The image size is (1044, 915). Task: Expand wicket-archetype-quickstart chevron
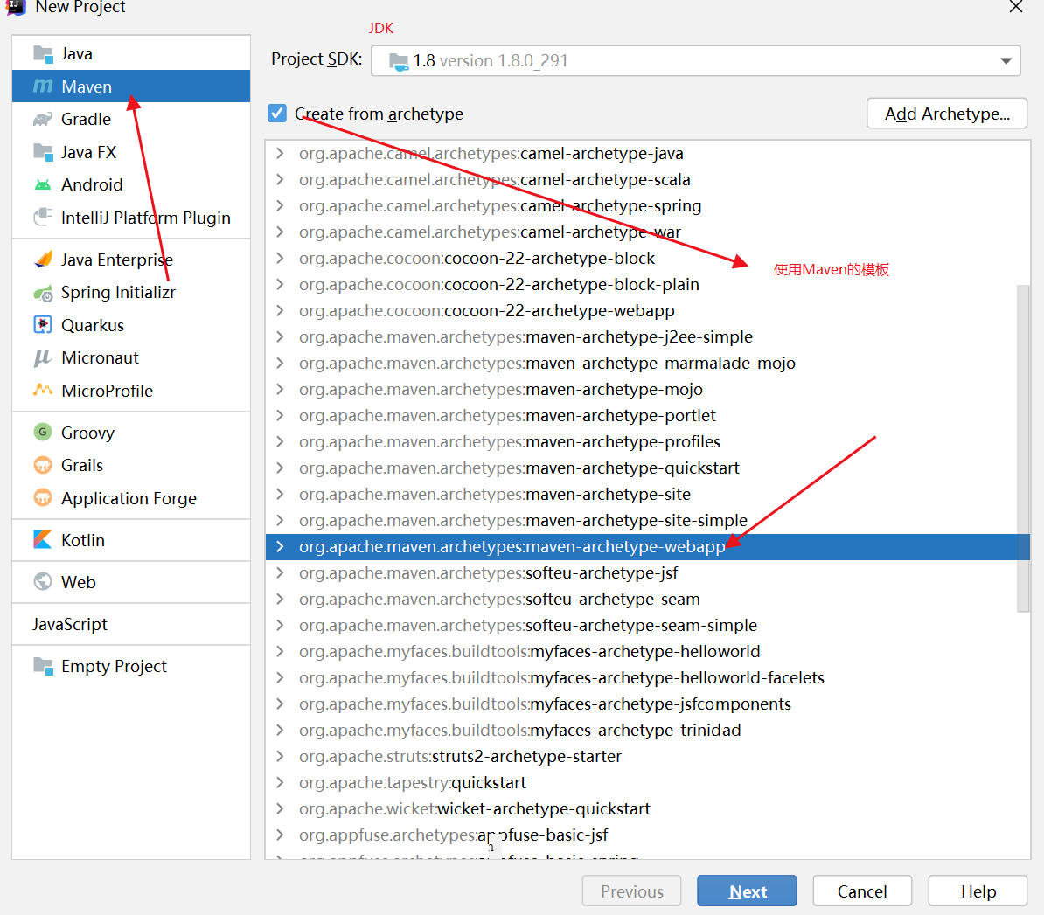[x=281, y=809]
